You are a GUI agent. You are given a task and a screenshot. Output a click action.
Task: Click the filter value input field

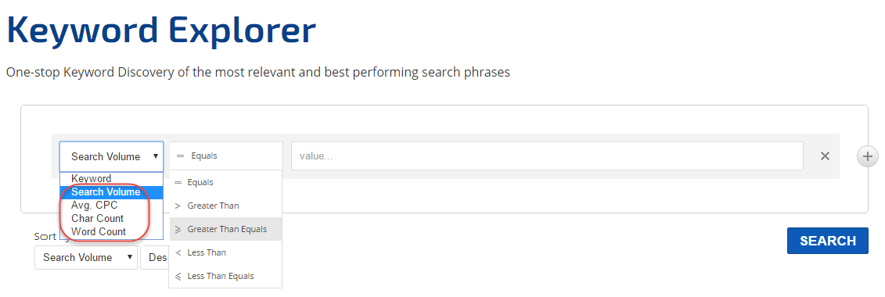pos(547,156)
